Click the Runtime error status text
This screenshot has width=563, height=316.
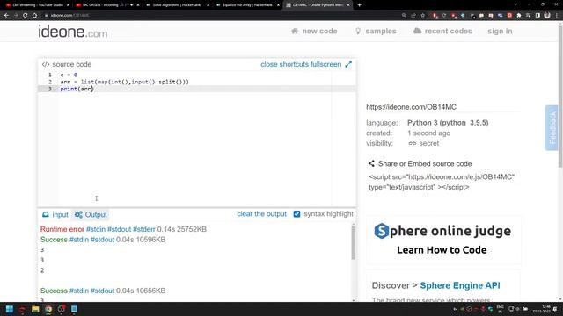pos(62,229)
